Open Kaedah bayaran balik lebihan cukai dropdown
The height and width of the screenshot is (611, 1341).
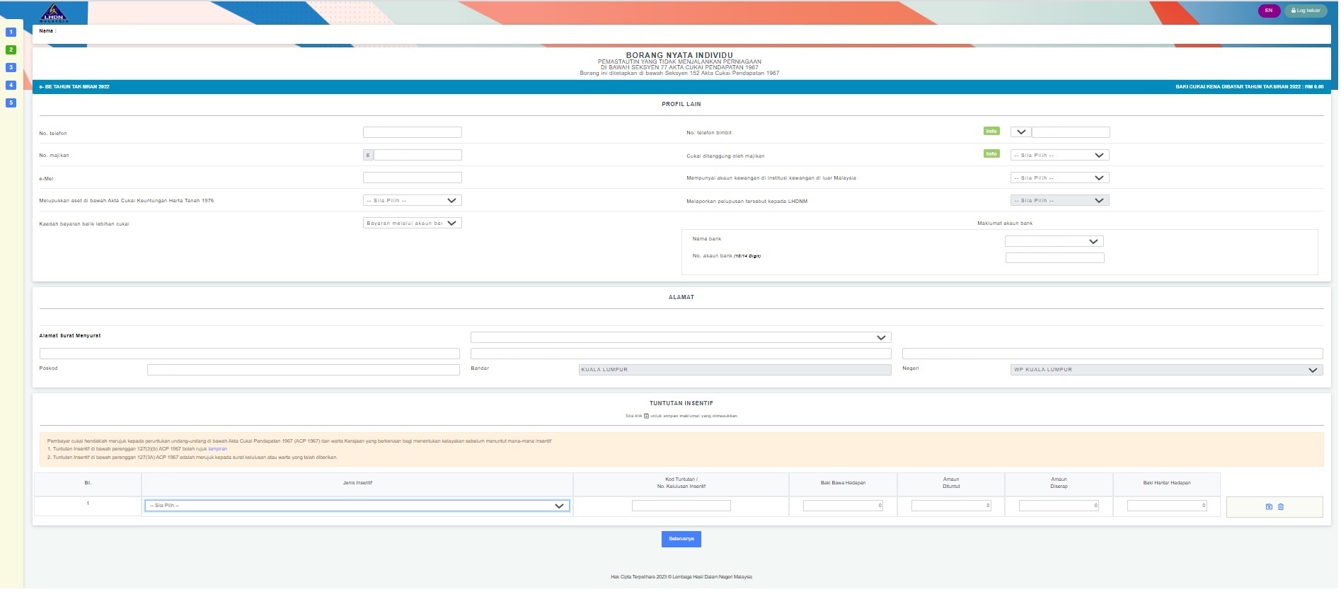click(412, 223)
